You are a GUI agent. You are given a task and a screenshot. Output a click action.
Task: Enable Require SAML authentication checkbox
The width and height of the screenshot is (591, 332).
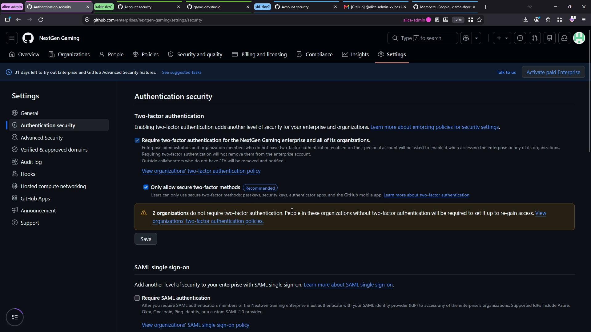137,298
